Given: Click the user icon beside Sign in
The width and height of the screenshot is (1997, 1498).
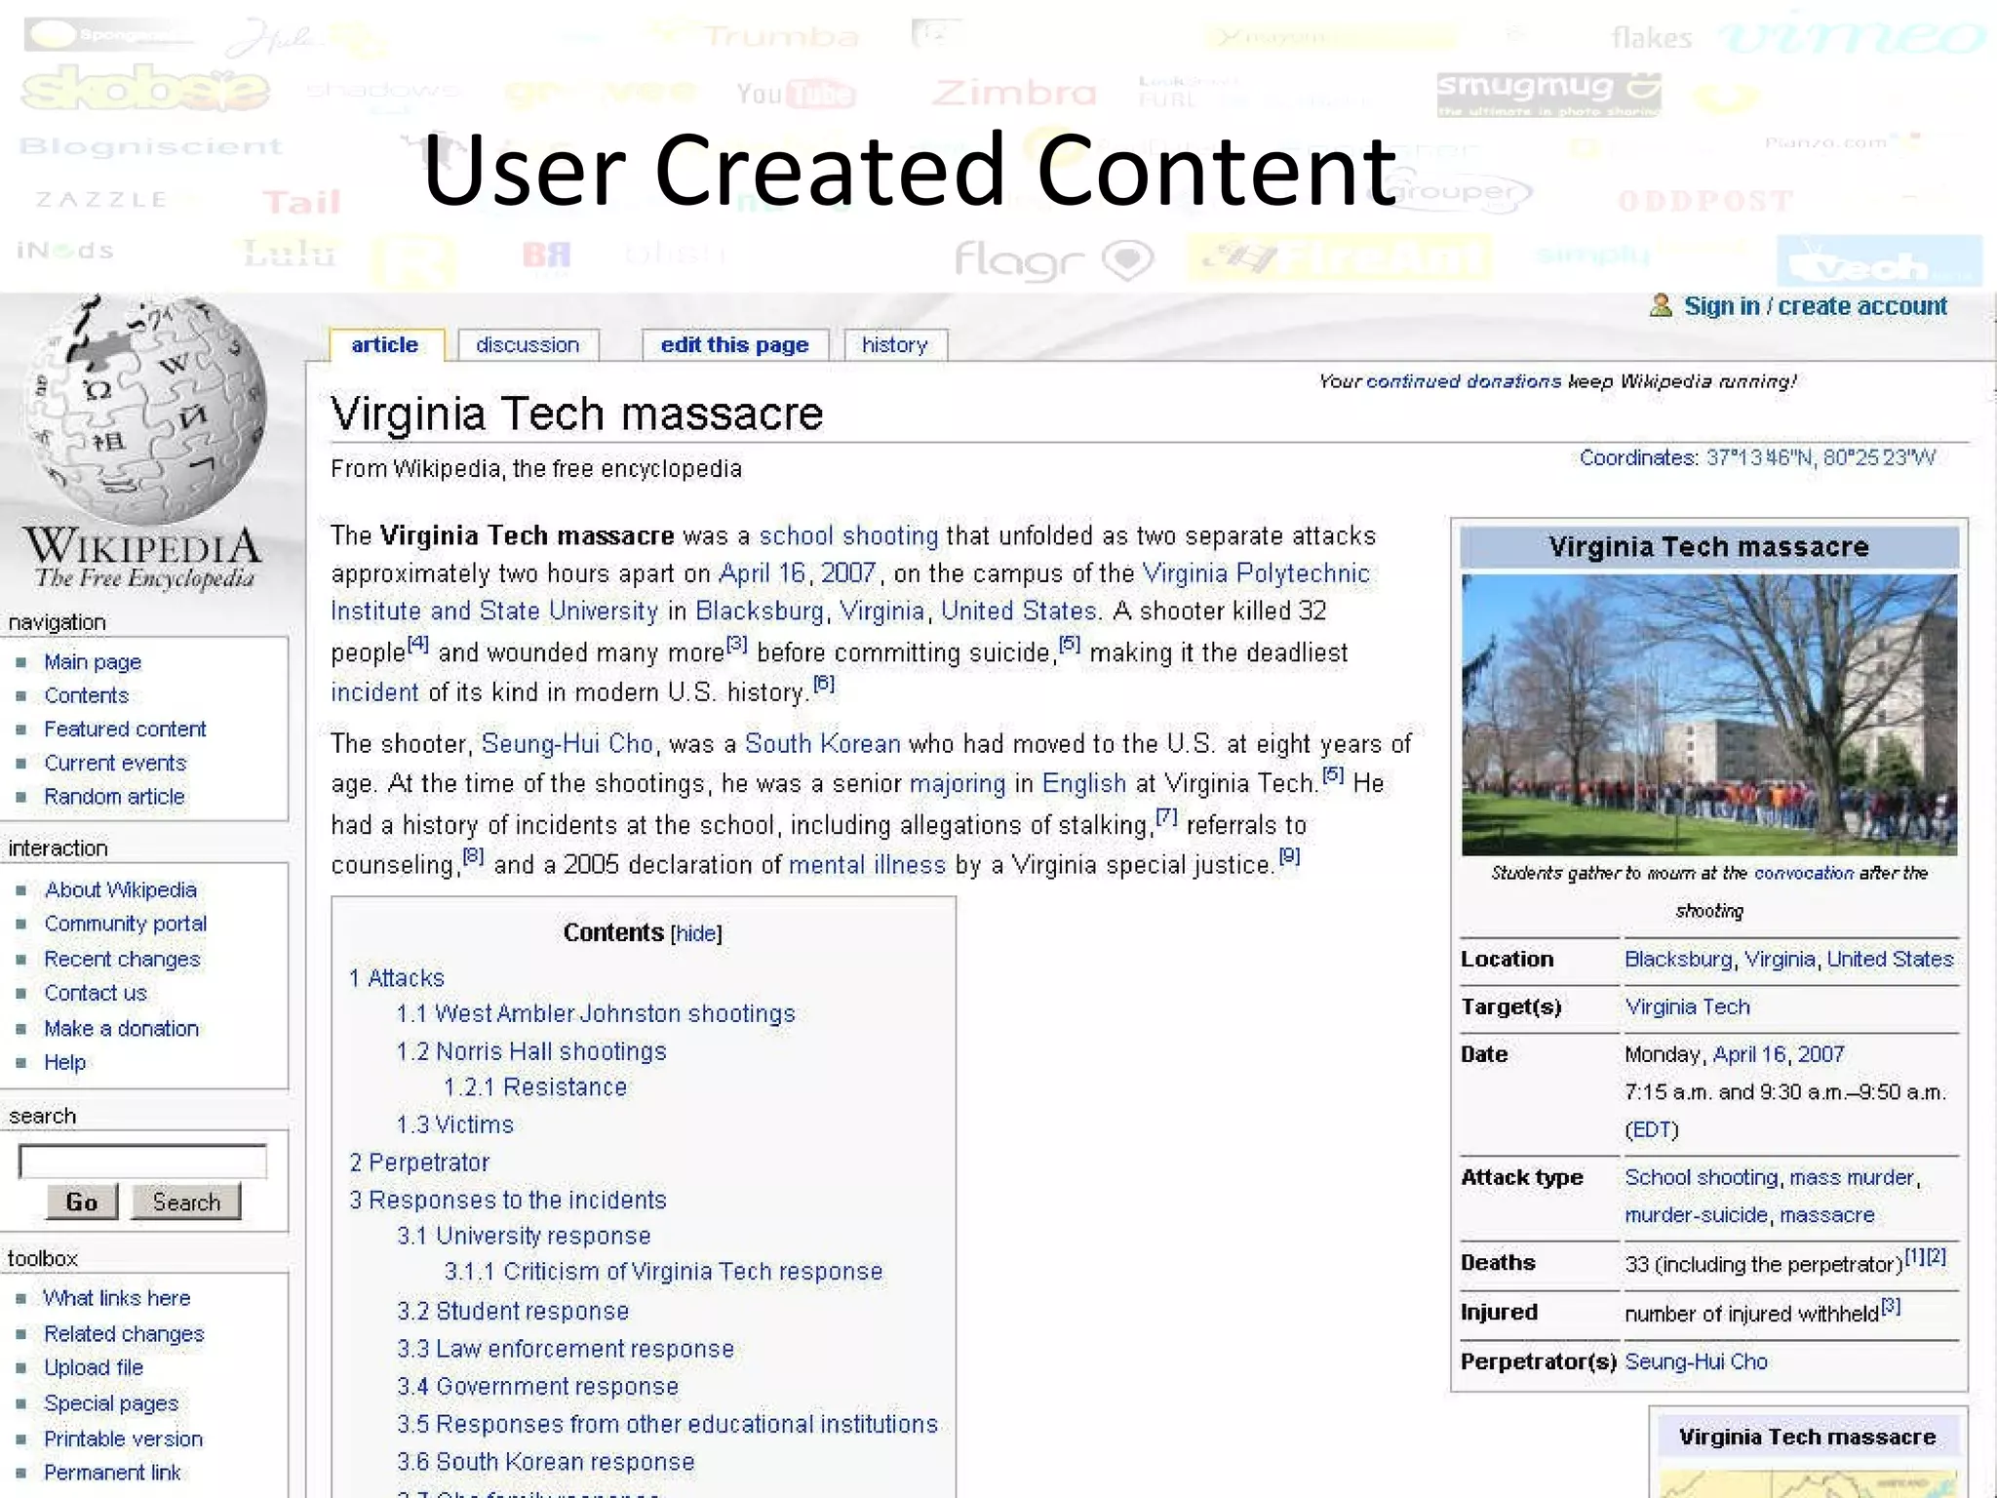Looking at the screenshot, I should 1661,306.
